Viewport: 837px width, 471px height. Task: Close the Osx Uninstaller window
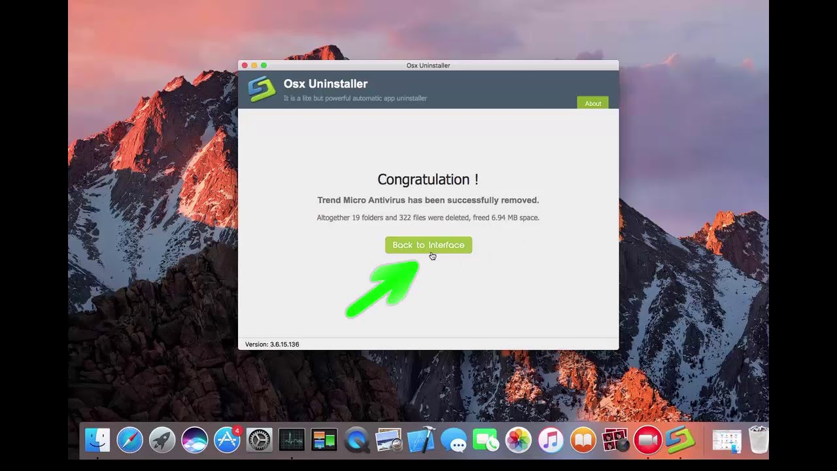point(245,65)
